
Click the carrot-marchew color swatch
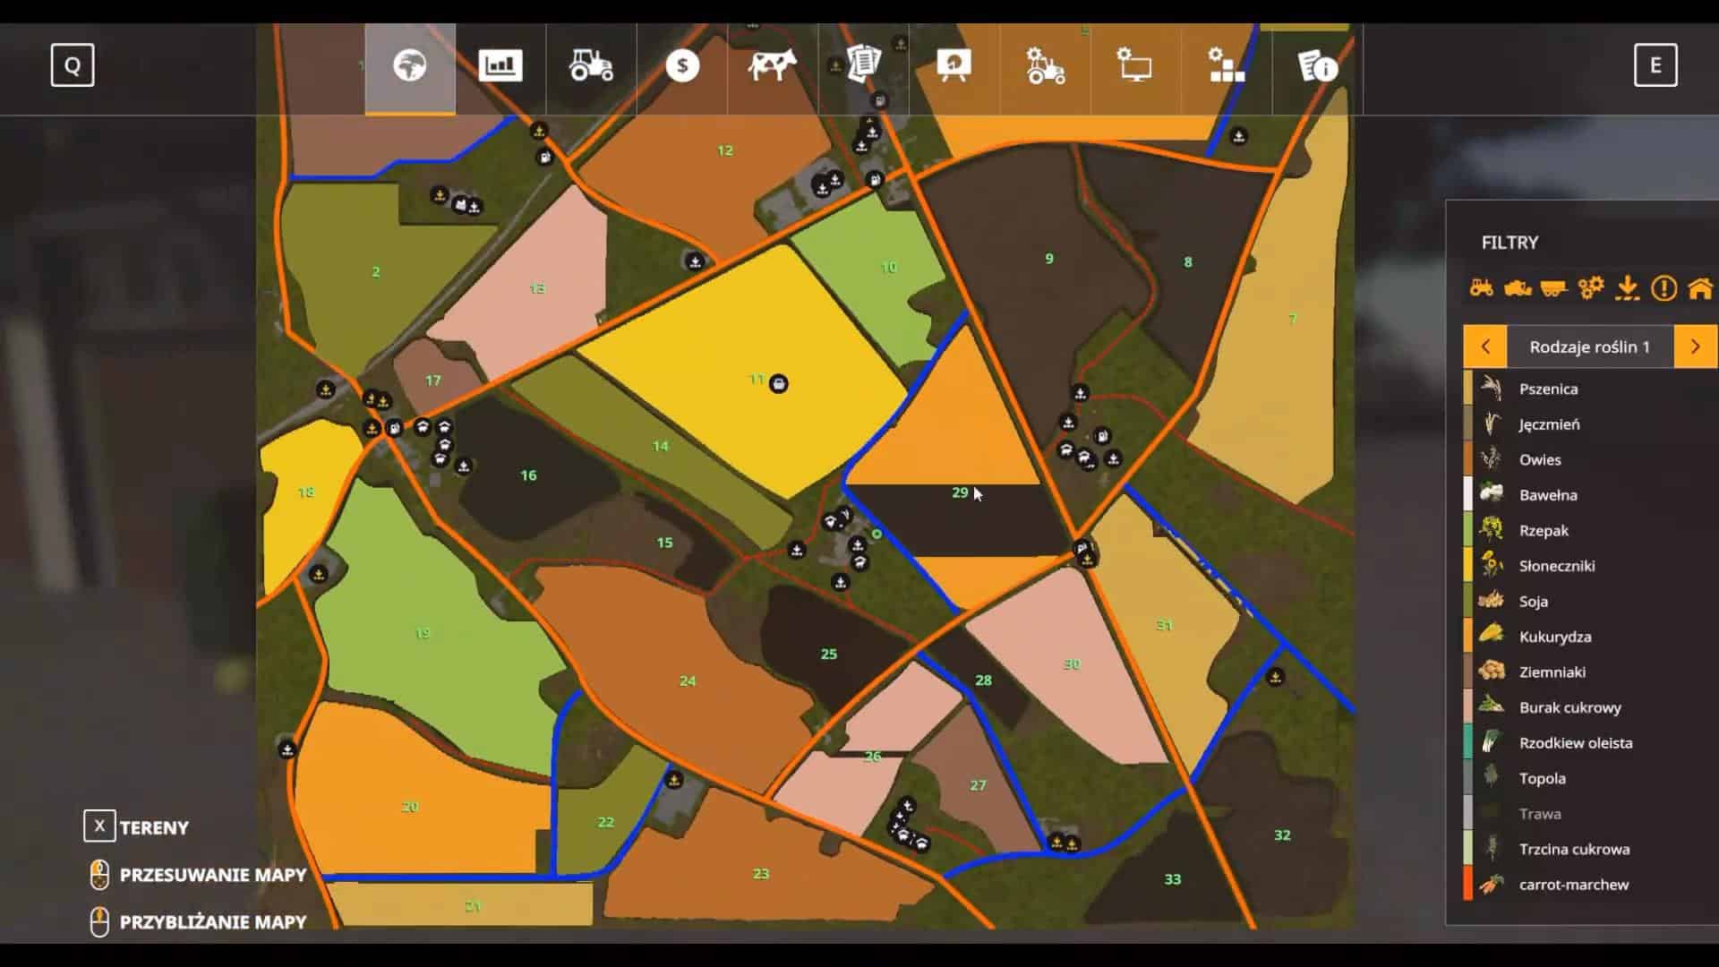1468,884
